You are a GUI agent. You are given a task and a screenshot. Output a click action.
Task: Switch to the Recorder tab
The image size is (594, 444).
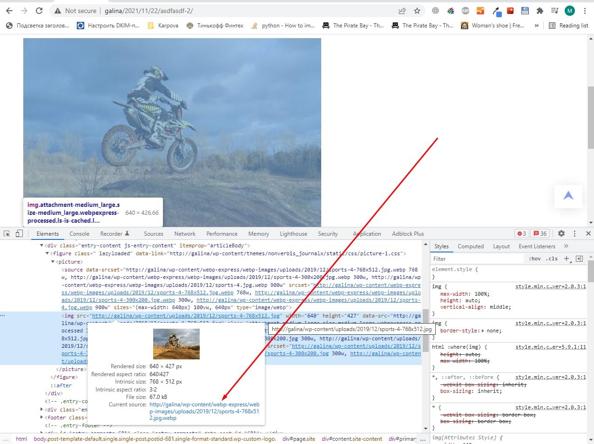coord(115,233)
